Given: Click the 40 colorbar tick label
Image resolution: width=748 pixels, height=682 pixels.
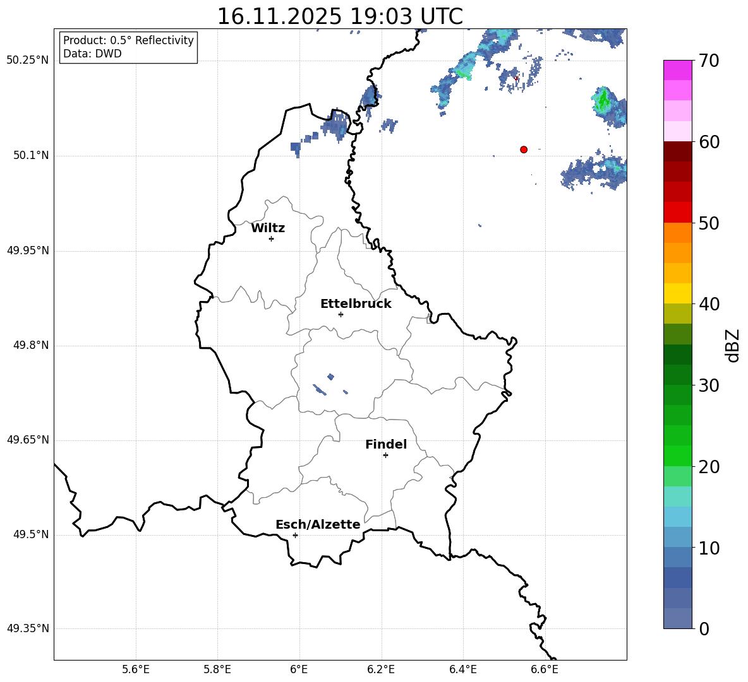Looking at the screenshot, I should coord(709,304).
